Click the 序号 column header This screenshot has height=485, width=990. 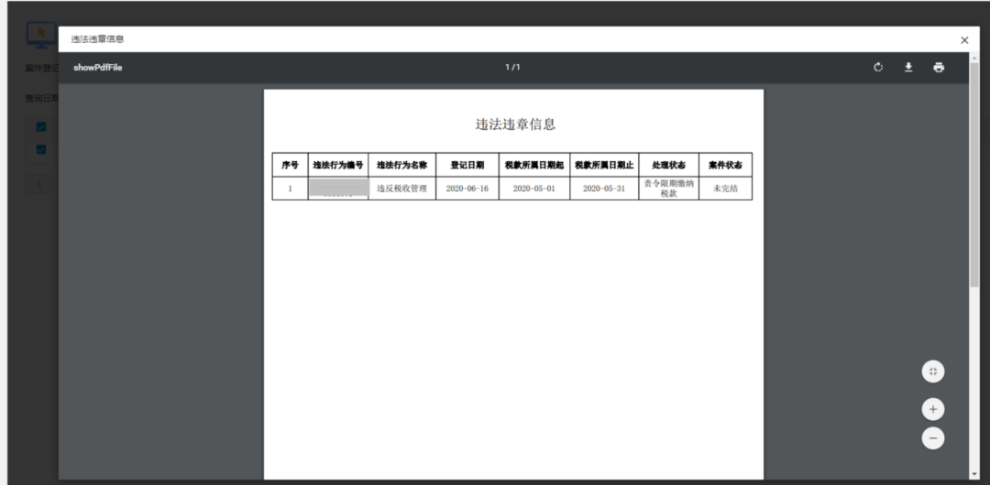(290, 165)
